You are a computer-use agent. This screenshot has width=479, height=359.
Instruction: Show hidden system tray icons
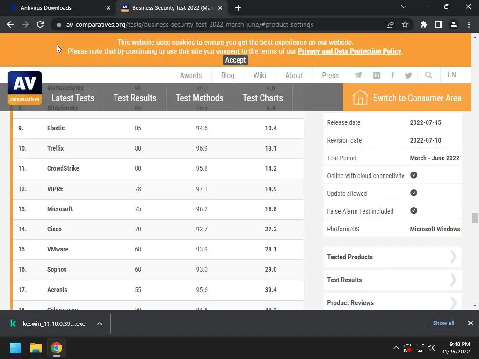[396, 348]
